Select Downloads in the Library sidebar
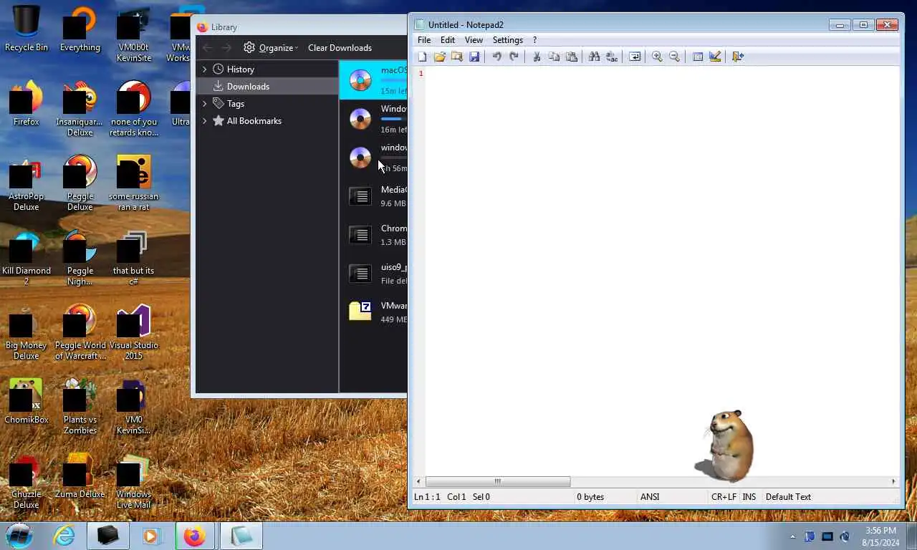The image size is (917, 550). (x=267, y=87)
